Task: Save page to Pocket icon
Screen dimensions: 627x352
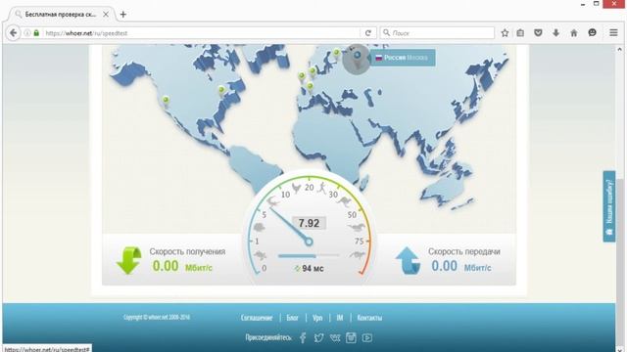Action: 538,33
